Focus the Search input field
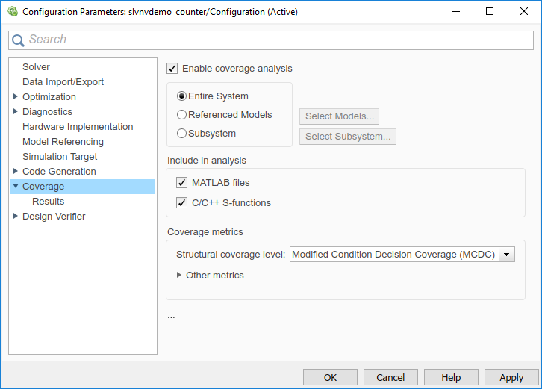 [x=278, y=40]
